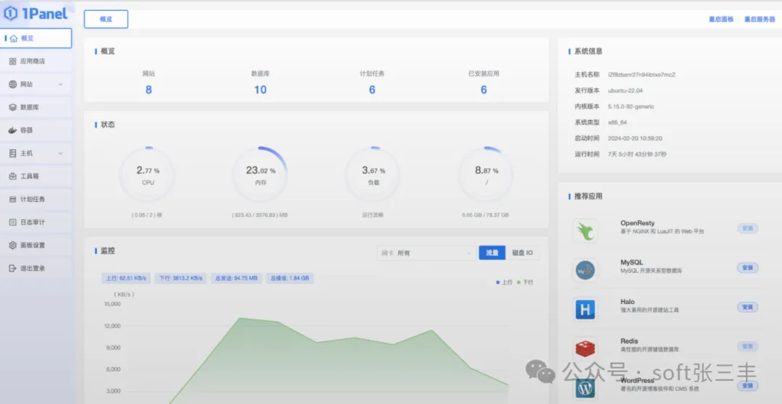This screenshot has width=782, height=404.
Task: Click the (823.43 / 3576.83) MB memory detail
Action: (x=260, y=215)
